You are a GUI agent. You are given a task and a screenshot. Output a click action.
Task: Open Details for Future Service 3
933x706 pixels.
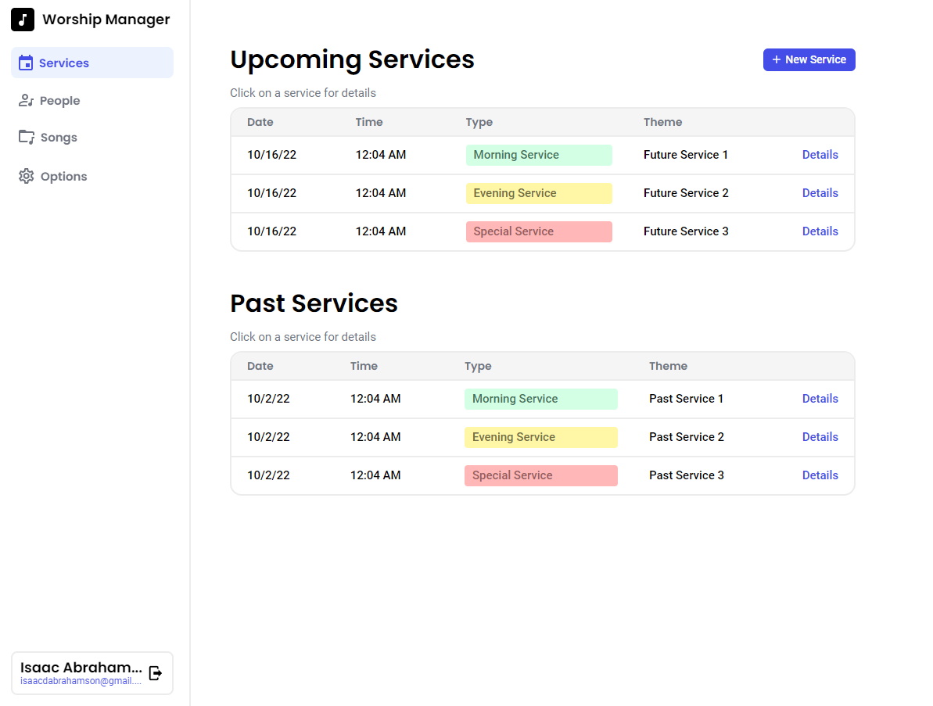pos(820,231)
